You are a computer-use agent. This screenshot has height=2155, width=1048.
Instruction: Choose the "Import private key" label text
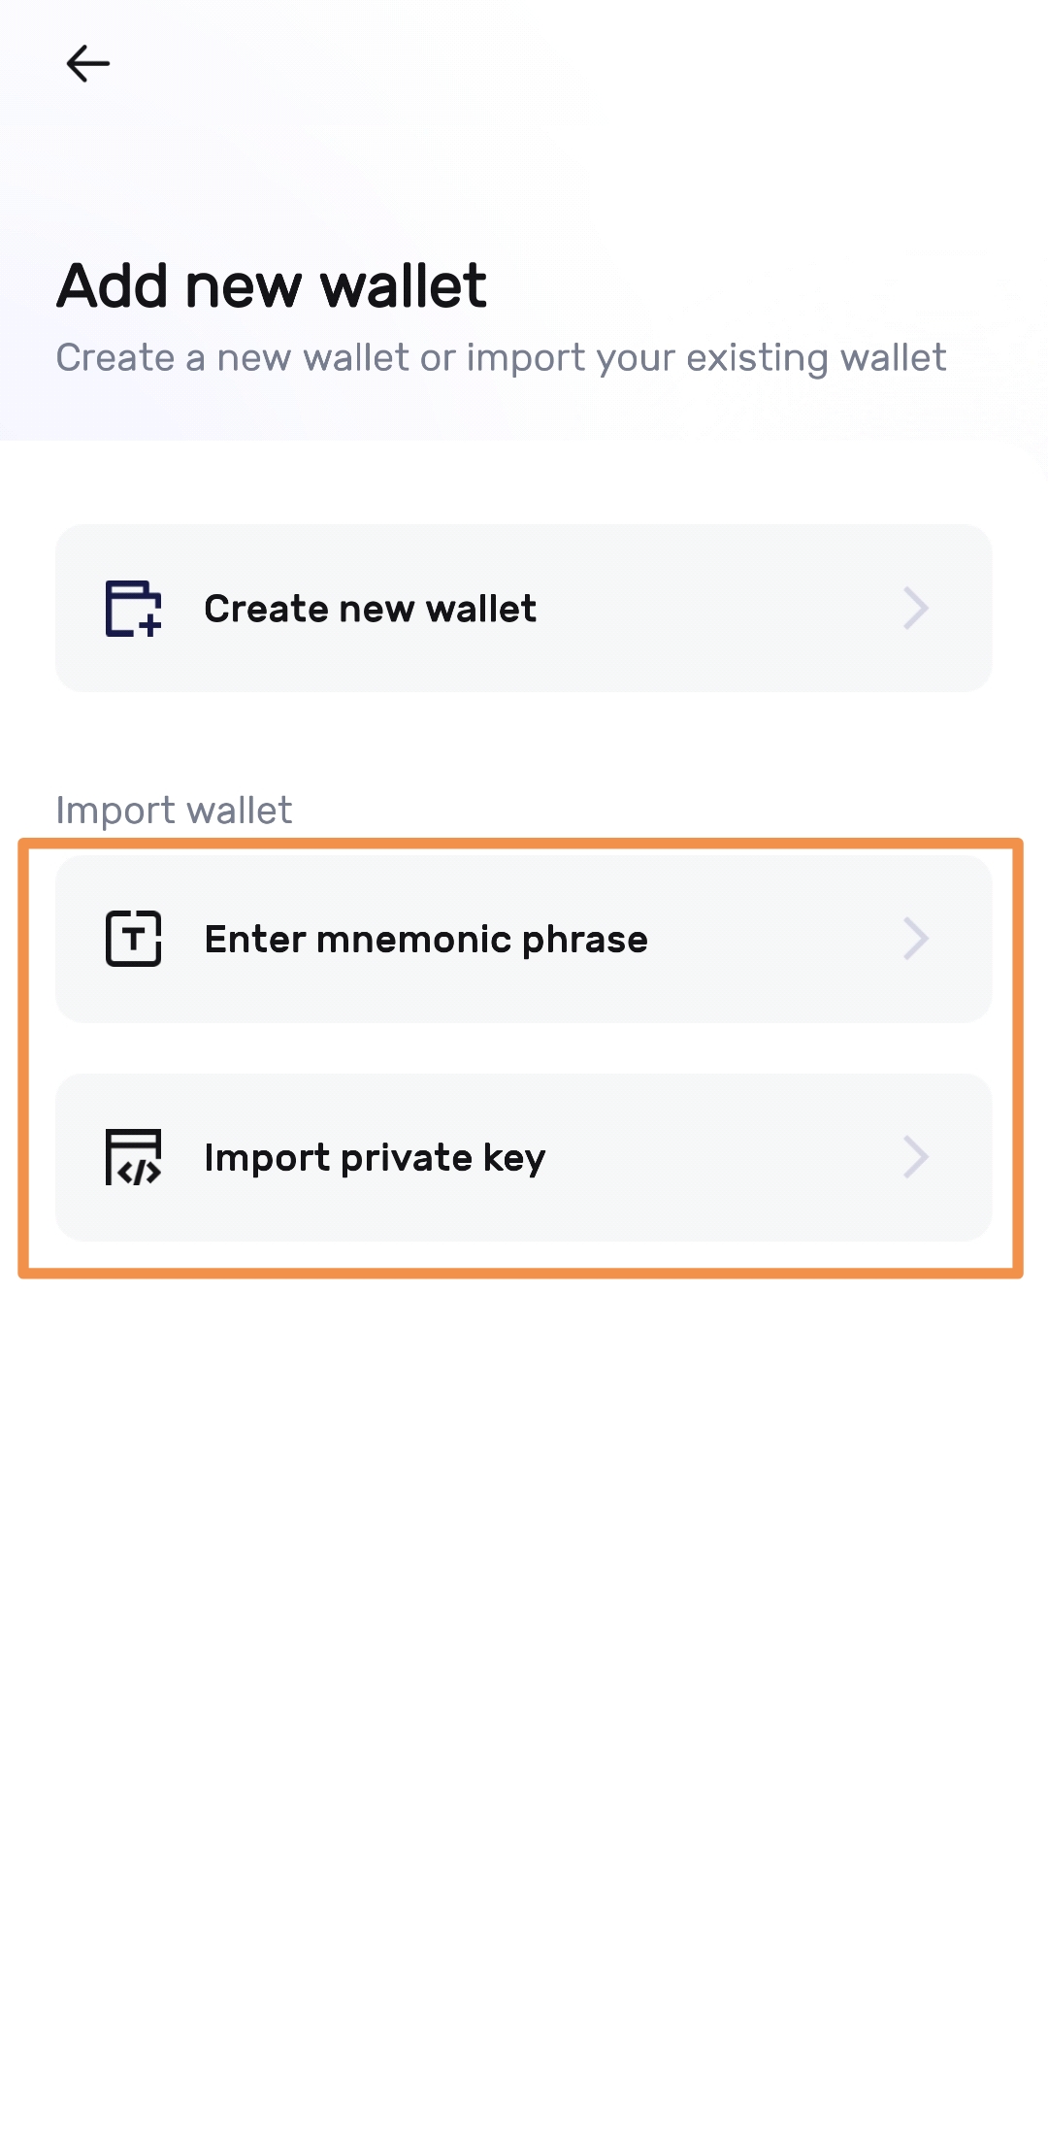click(375, 1157)
